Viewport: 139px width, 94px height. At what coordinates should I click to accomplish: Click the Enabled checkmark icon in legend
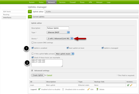(39, 89)
